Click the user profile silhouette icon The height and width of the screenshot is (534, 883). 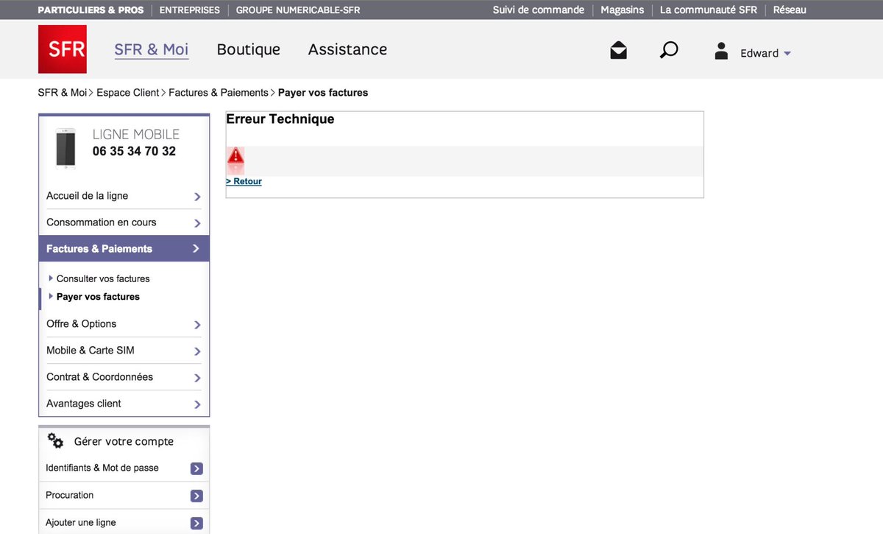pyautogui.click(x=722, y=51)
